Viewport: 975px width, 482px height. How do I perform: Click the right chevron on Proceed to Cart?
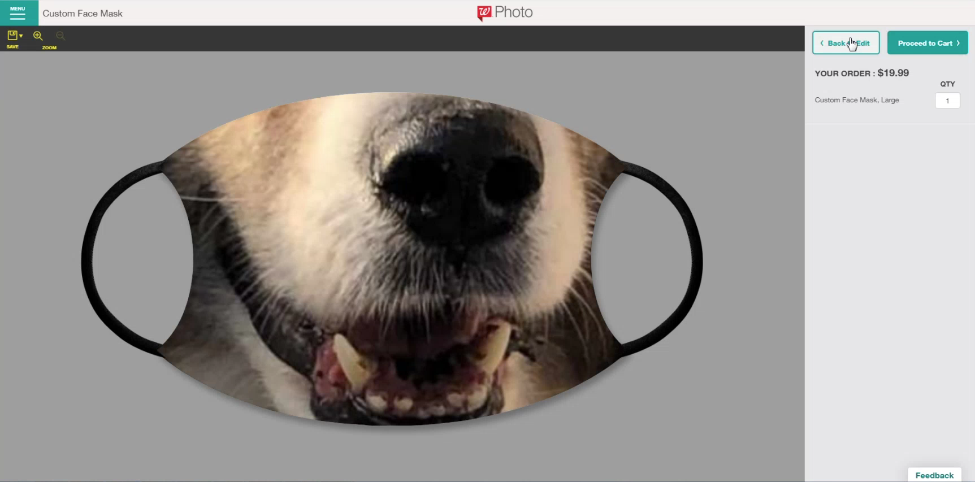pyautogui.click(x=958, y=43)
